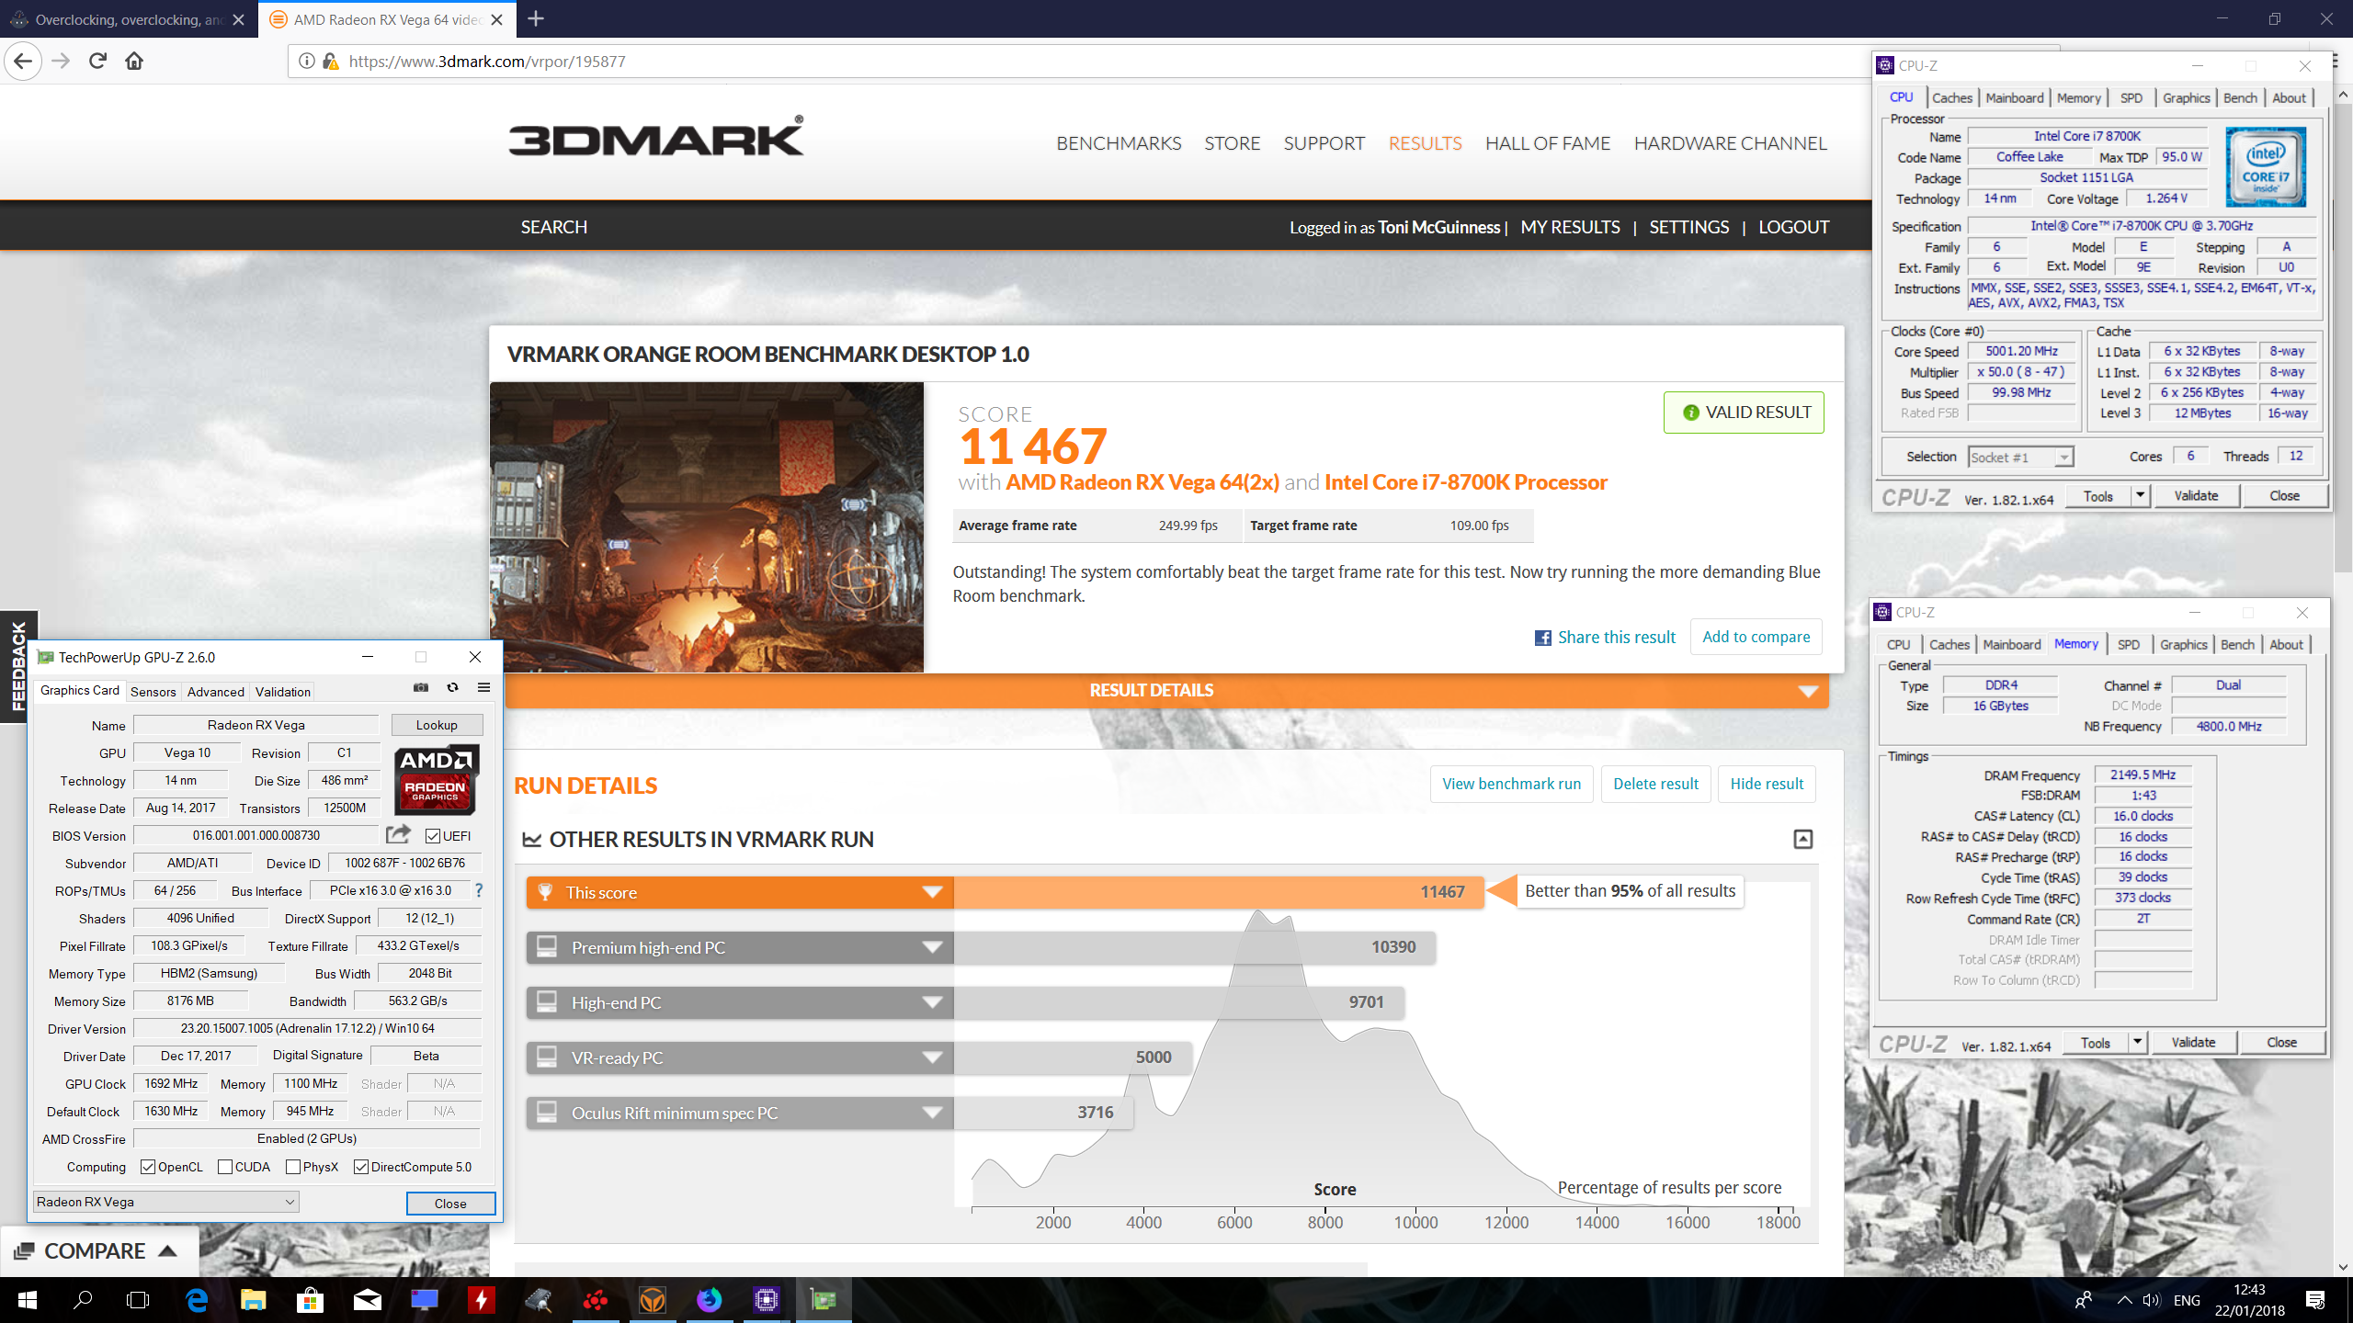Image resolution: width=2353 pixels, height=1323 pixels.
Task: Collapse the Other Results section icon
Action: (x=1803, y=839)
